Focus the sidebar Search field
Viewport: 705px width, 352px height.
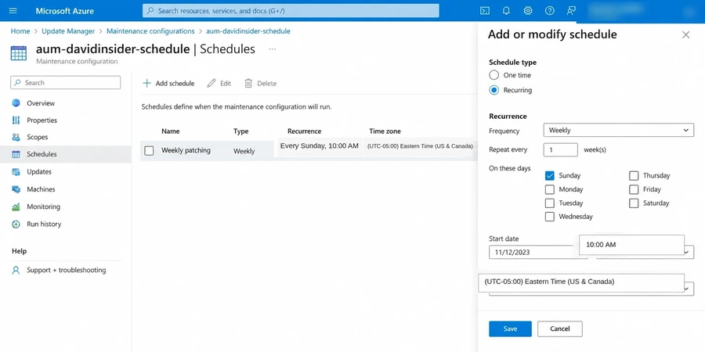66,83
